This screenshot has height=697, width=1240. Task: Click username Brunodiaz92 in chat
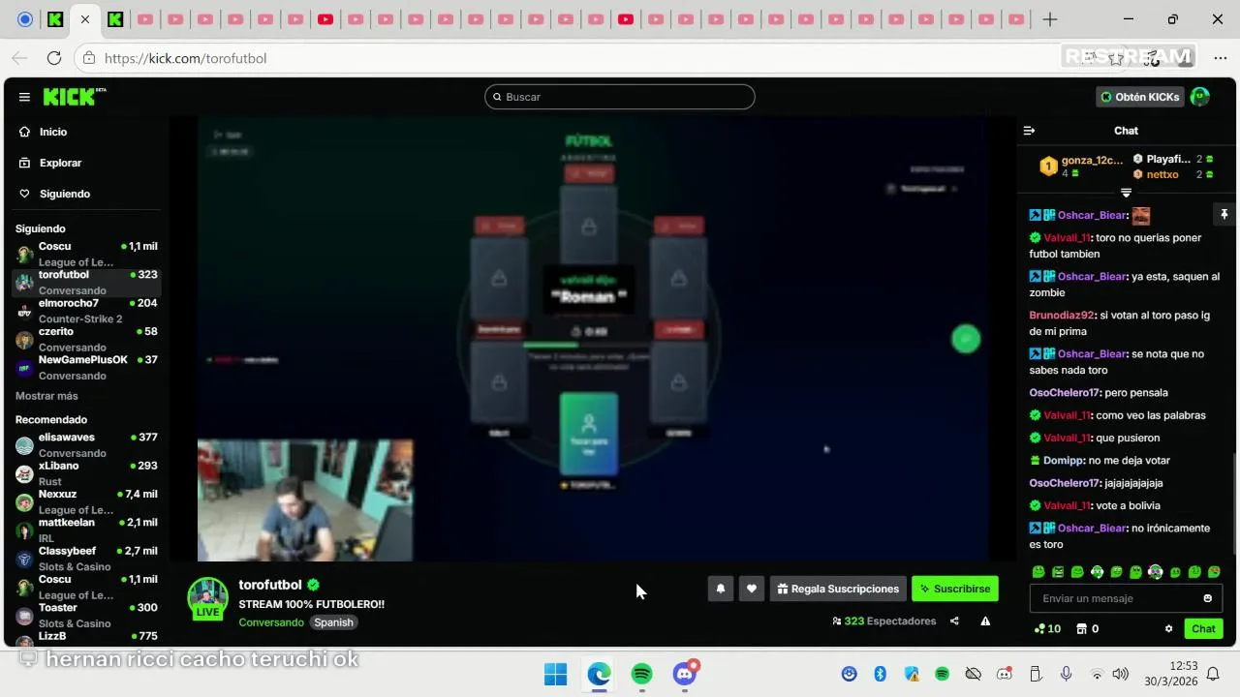tap(1061, 316)
